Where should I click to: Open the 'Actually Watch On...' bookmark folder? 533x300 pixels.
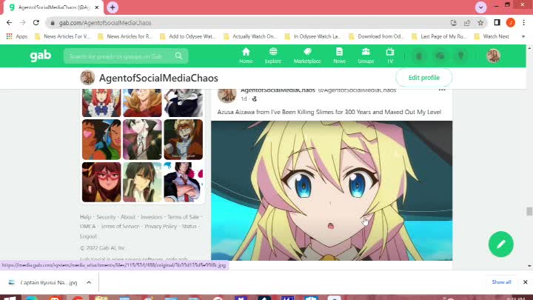pyautogui.click(x=251, y=36)
